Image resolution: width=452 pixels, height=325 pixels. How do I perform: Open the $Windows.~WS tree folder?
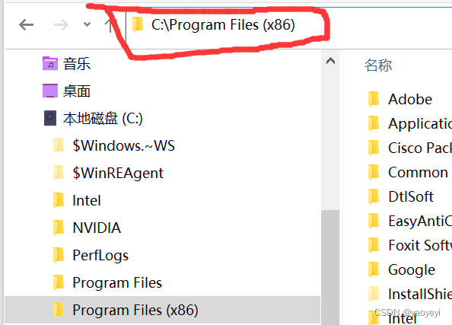point(114,145)
